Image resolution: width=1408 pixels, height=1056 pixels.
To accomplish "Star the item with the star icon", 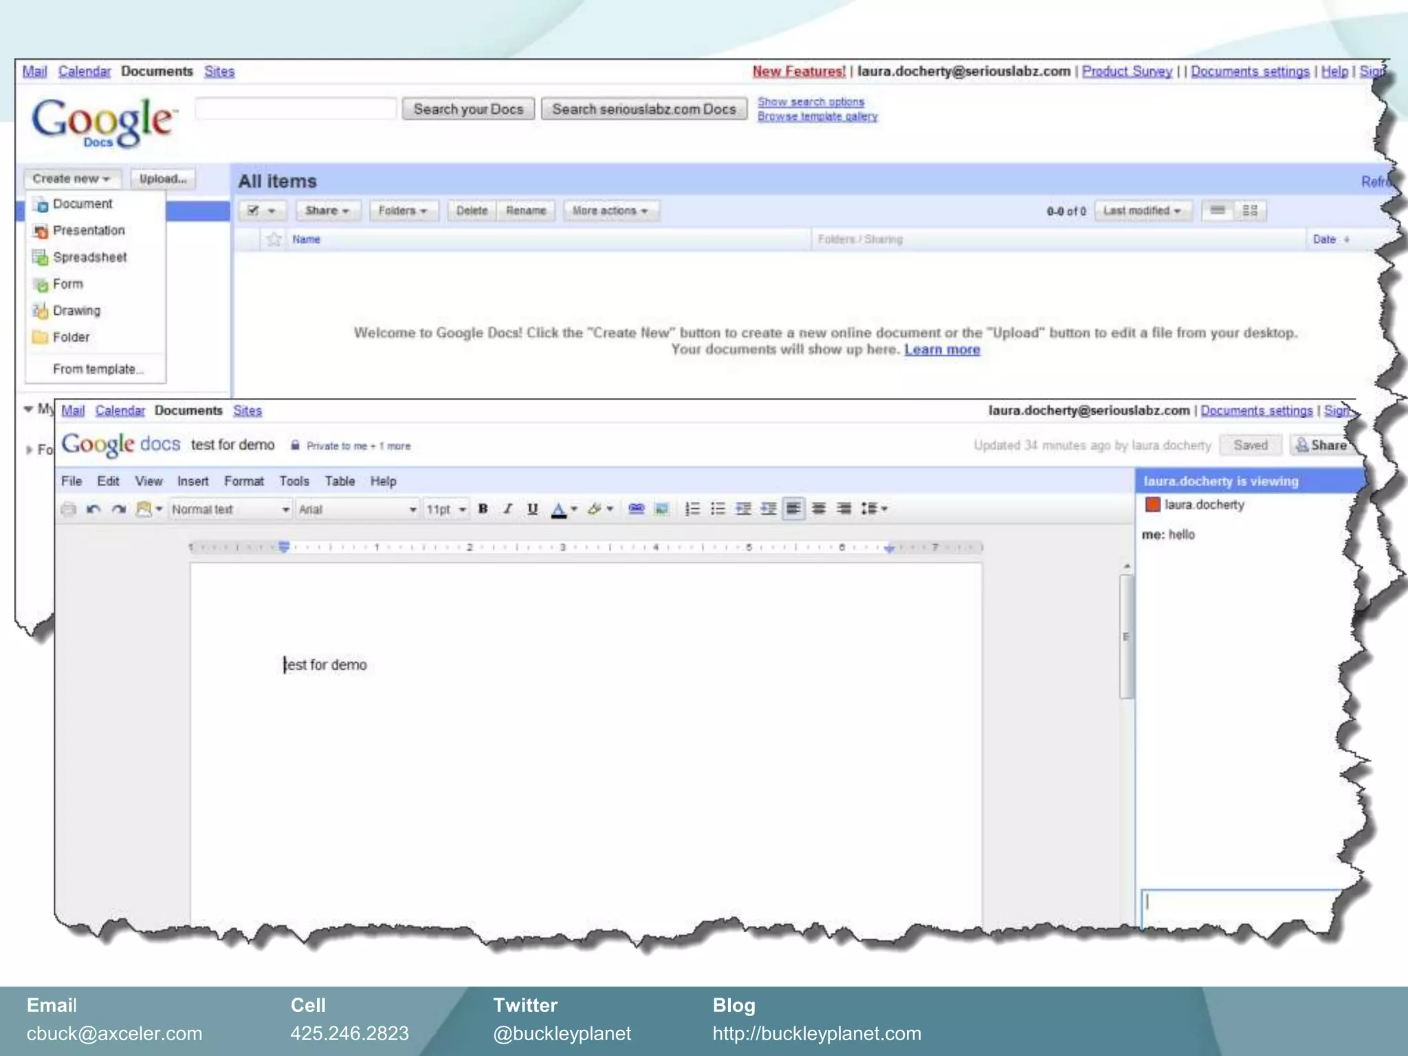I will [274, 239].
